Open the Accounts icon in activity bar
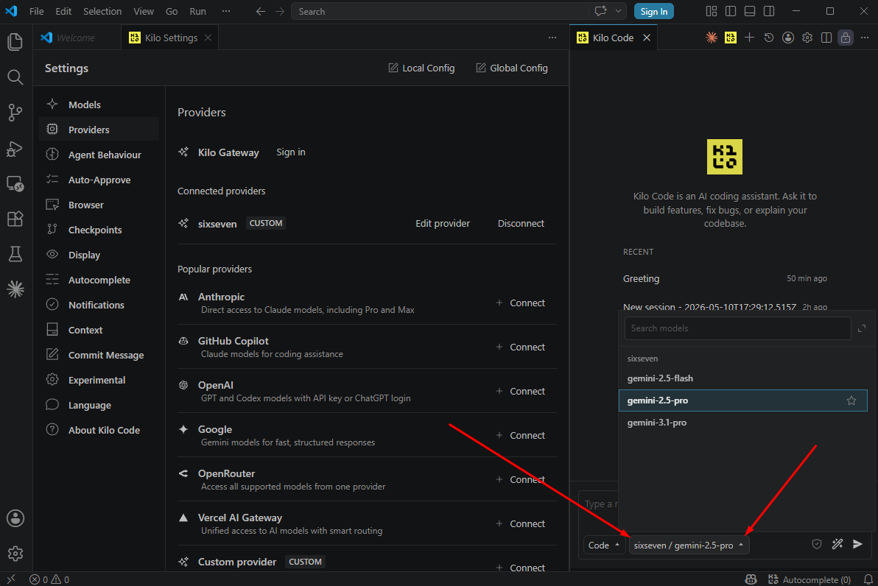This screenshot has height=586, width=878. tap(15, 518)
